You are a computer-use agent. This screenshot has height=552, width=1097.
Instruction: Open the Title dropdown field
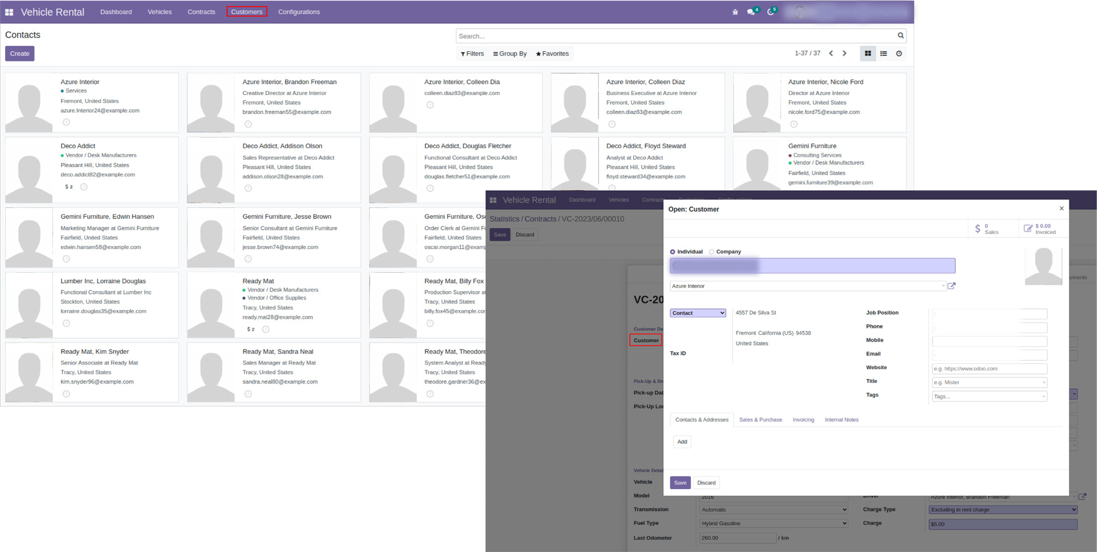pos(990,382)
